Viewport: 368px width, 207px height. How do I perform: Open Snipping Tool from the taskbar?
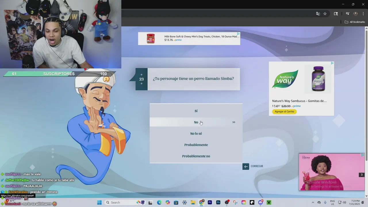(x=235, y=202)
